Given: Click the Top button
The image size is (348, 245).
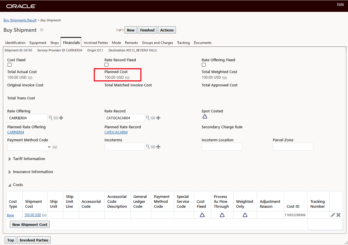Looking at the screenshot, I should click(10, 240).
